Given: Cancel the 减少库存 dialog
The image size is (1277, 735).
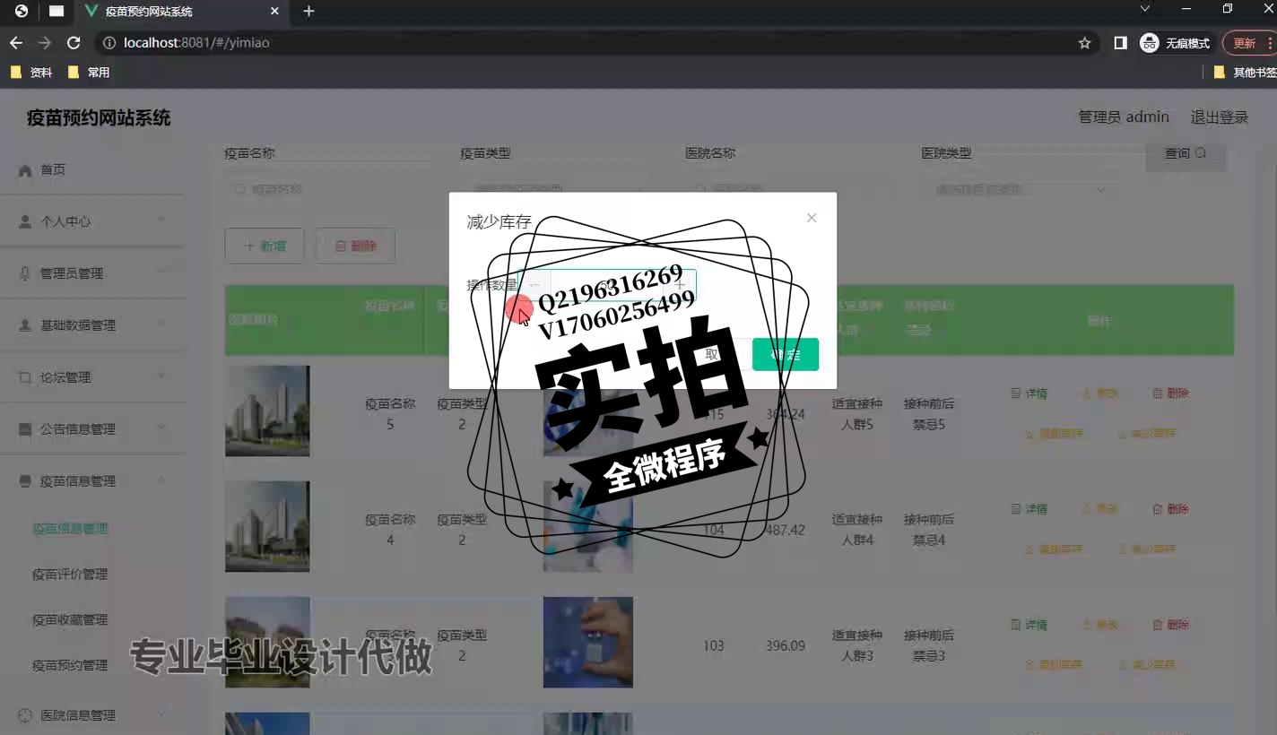Looking at the screenshot, I should point(713,354).
